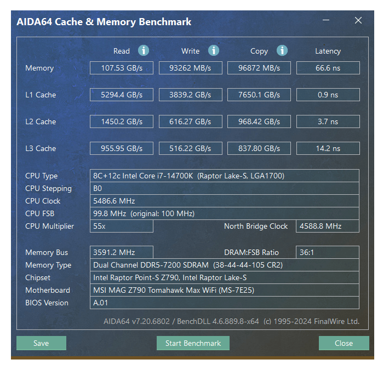Click the Memory Latency 66.6 ns cell
This screenshot has height=371, width=389.
[328, 68]
